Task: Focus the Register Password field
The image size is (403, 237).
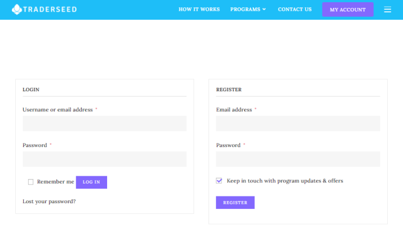Action: pos(298,159)
